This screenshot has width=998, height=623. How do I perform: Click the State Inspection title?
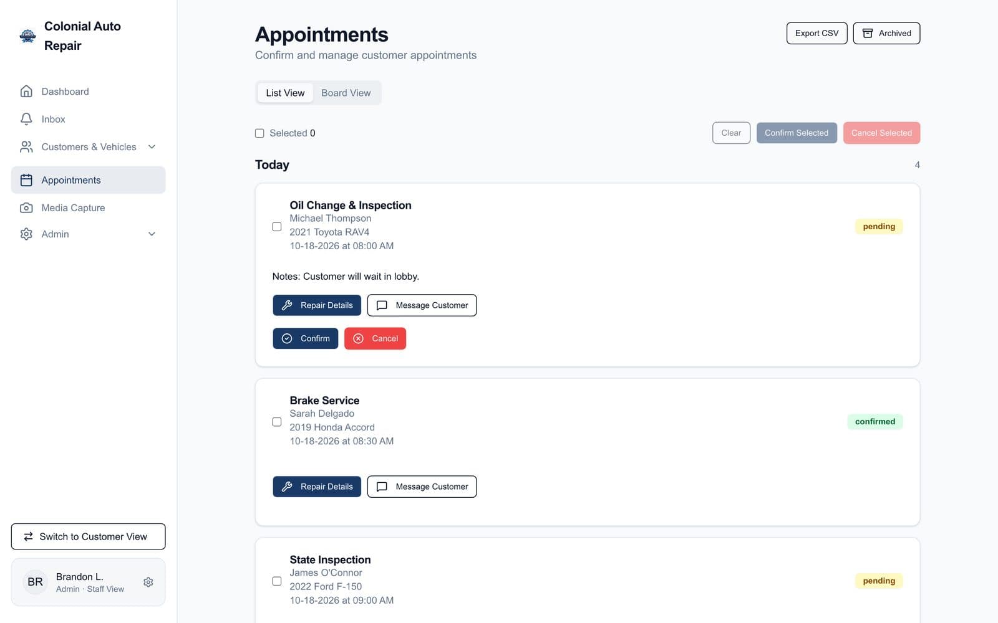click(x=330, y=560)
